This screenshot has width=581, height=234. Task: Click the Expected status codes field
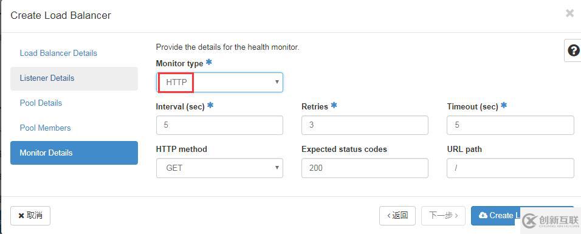(x=365, y=168)
